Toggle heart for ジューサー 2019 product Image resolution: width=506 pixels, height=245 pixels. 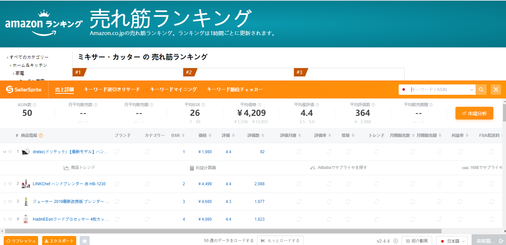coord(10,202)
